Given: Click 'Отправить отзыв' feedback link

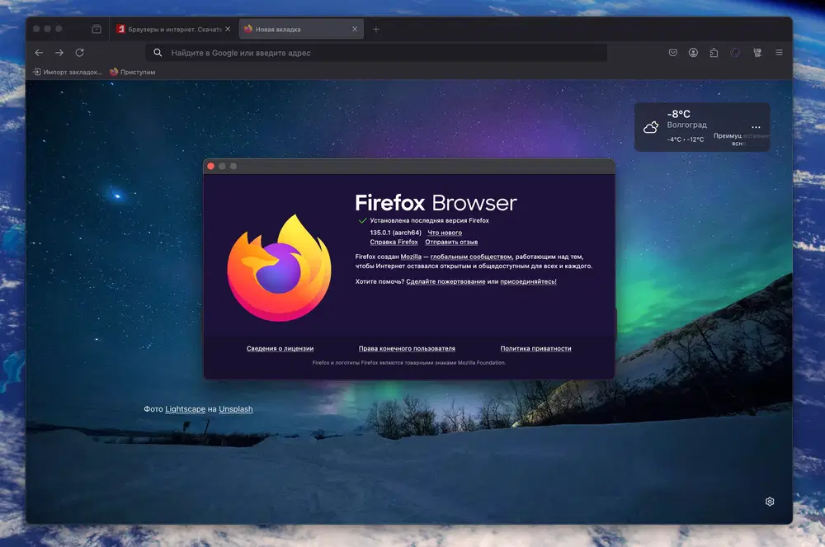Looking at the screenshot, I should [x=451, y=242].
